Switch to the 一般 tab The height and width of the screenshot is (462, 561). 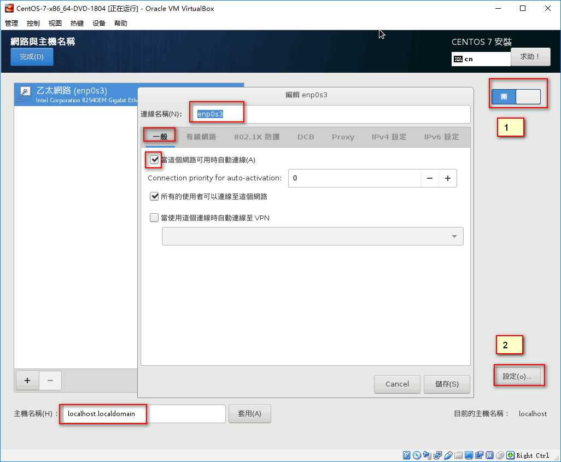(x=160, y=137)
